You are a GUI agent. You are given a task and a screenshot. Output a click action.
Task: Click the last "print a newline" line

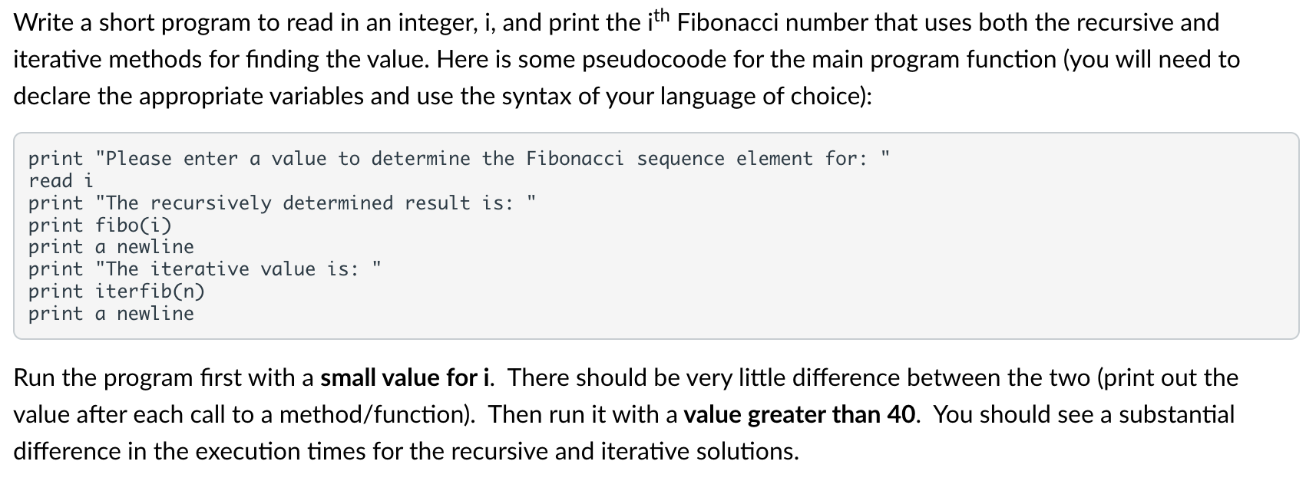(x=111, y=314)
